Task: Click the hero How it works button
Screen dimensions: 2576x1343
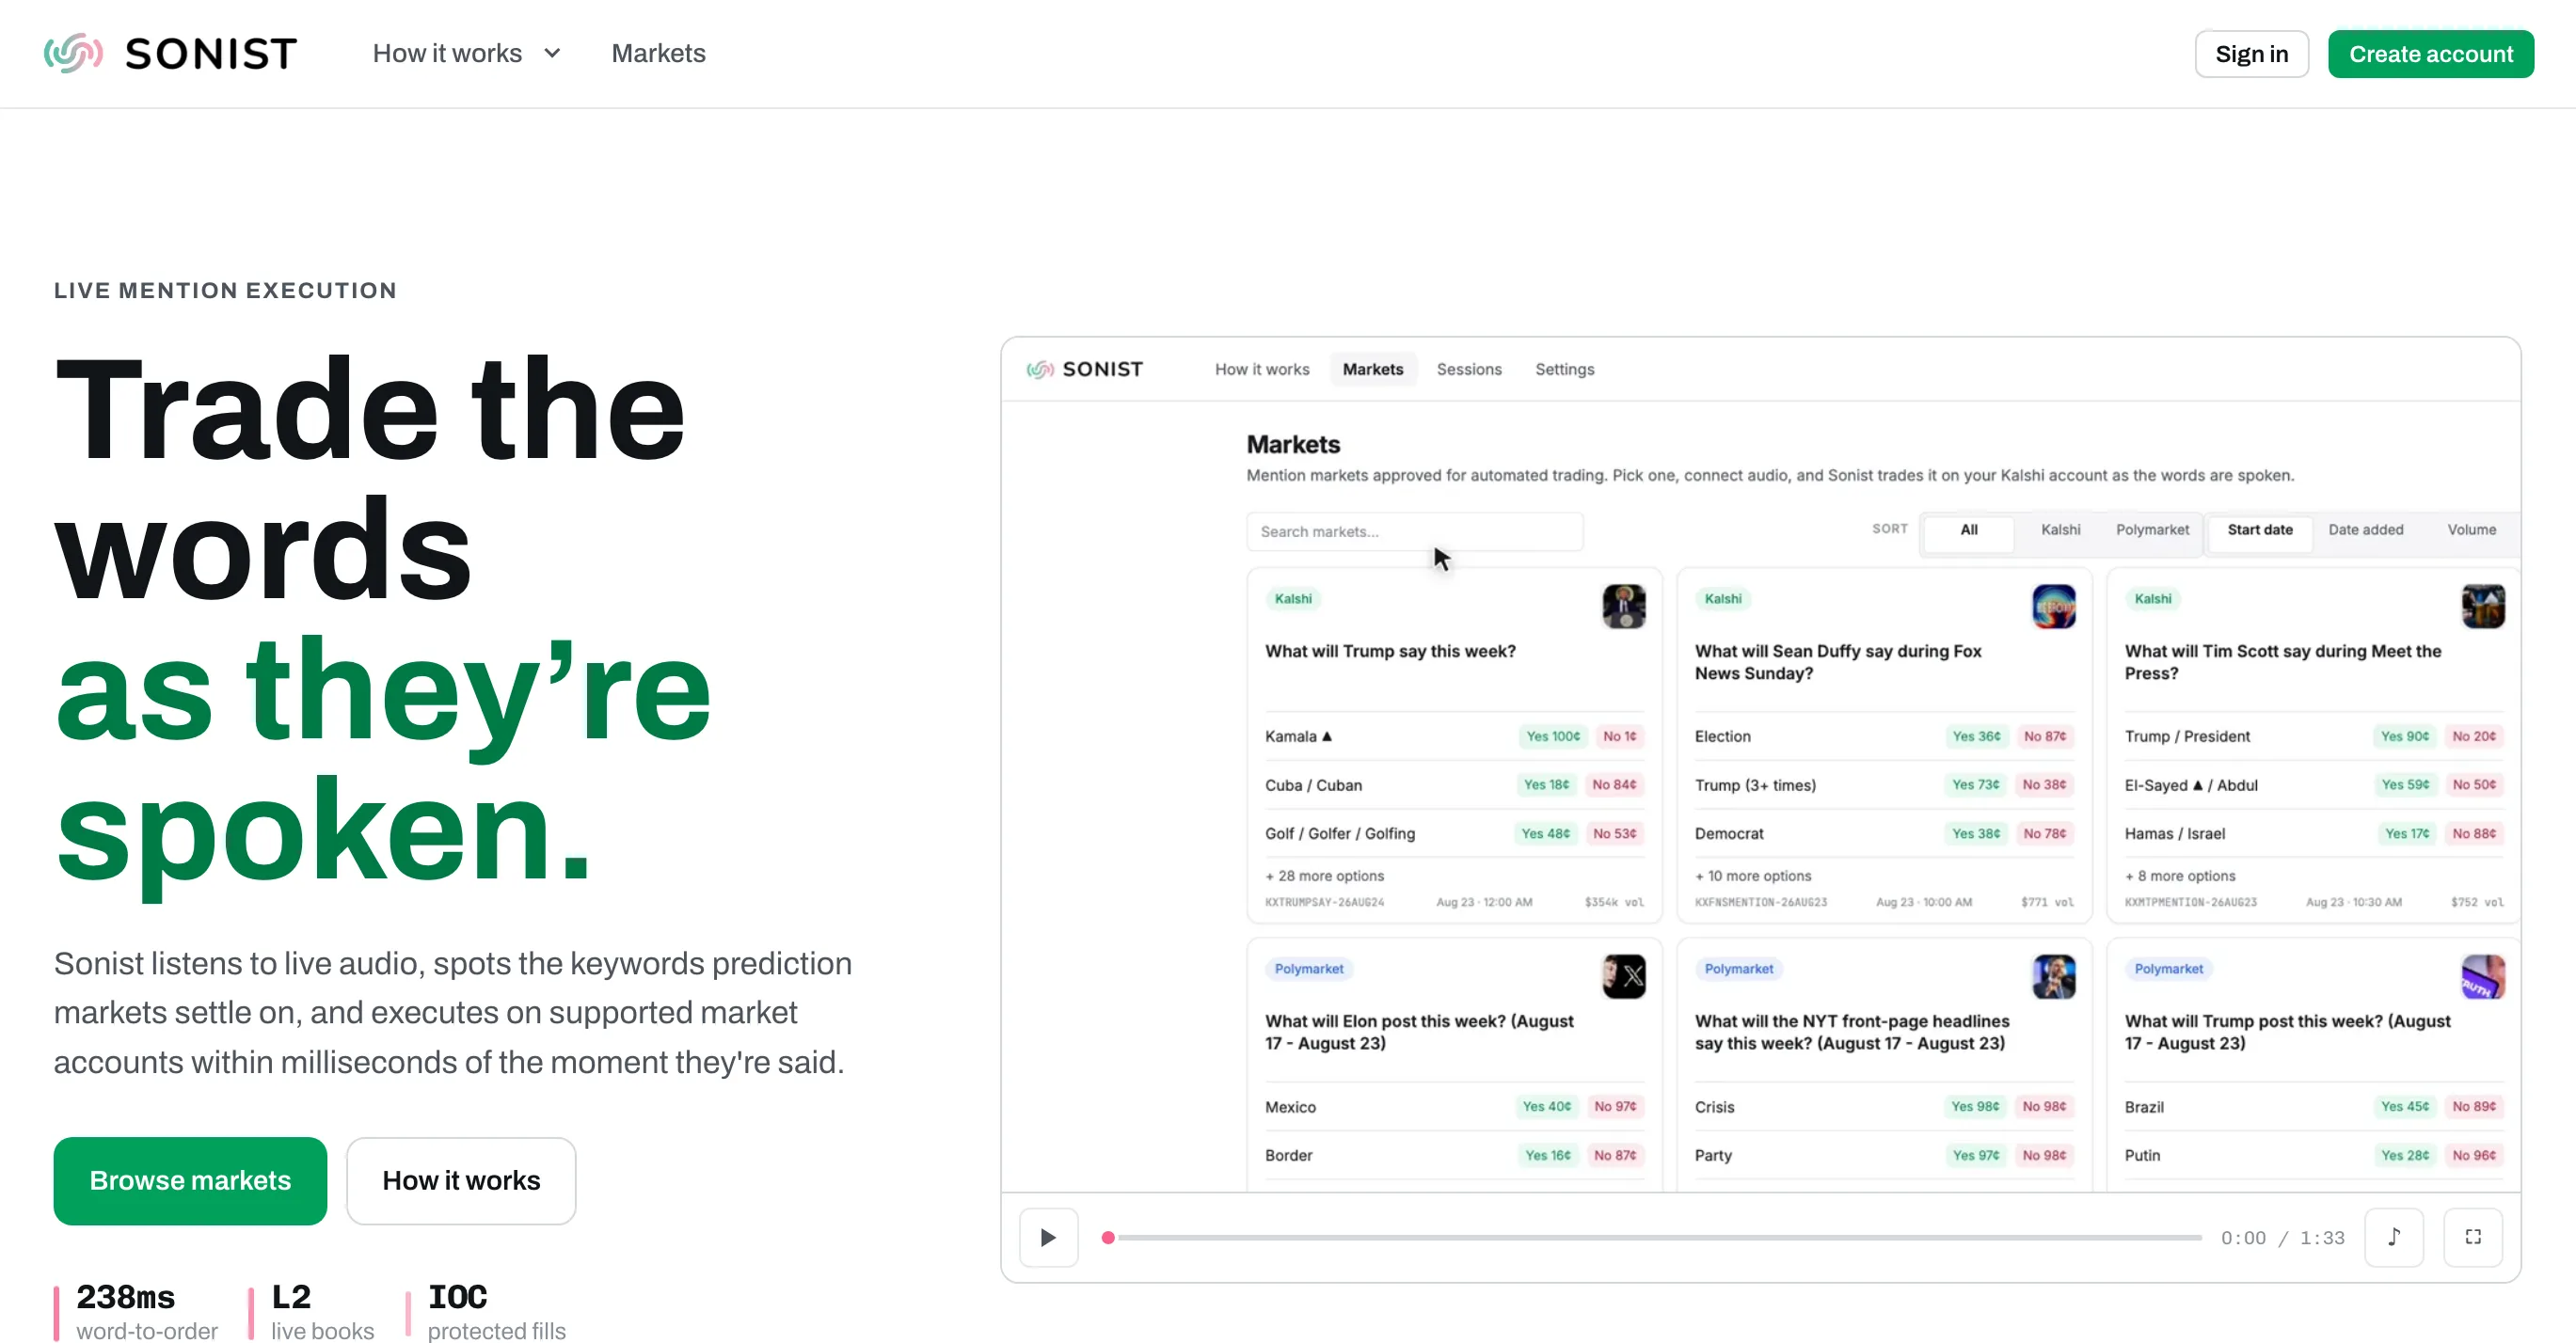Action: pos(461,1180)
